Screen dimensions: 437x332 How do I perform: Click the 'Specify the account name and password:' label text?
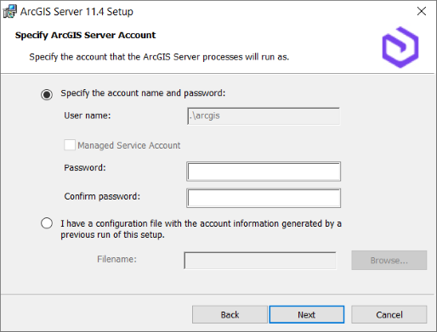tap(143, 93)
